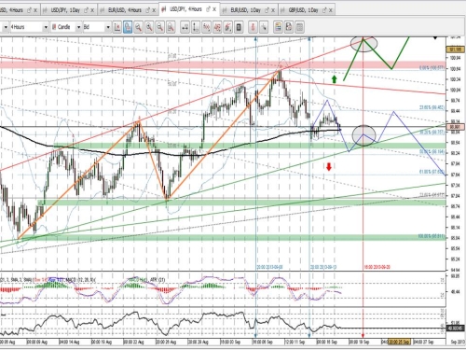The height and width of the screenshot is (350, 466).
Task: Click the third magnifier zoom icon
Action: point(159,27)
